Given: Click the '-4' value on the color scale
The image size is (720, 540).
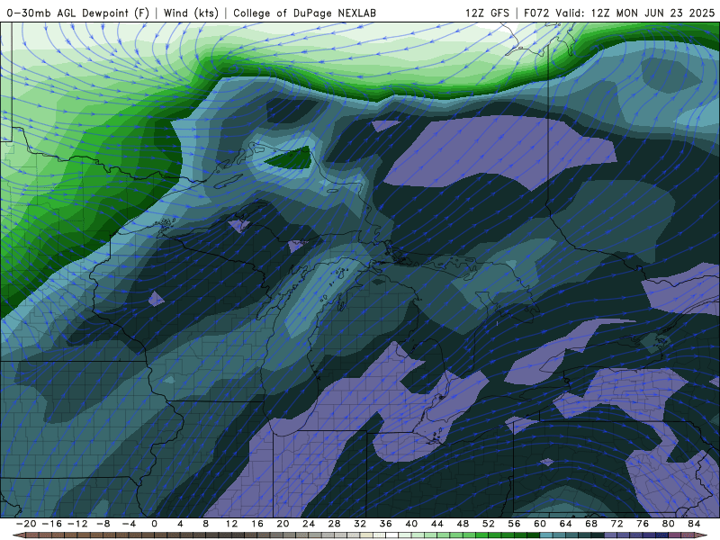Looking at the screenshot, I should [129, 524].
